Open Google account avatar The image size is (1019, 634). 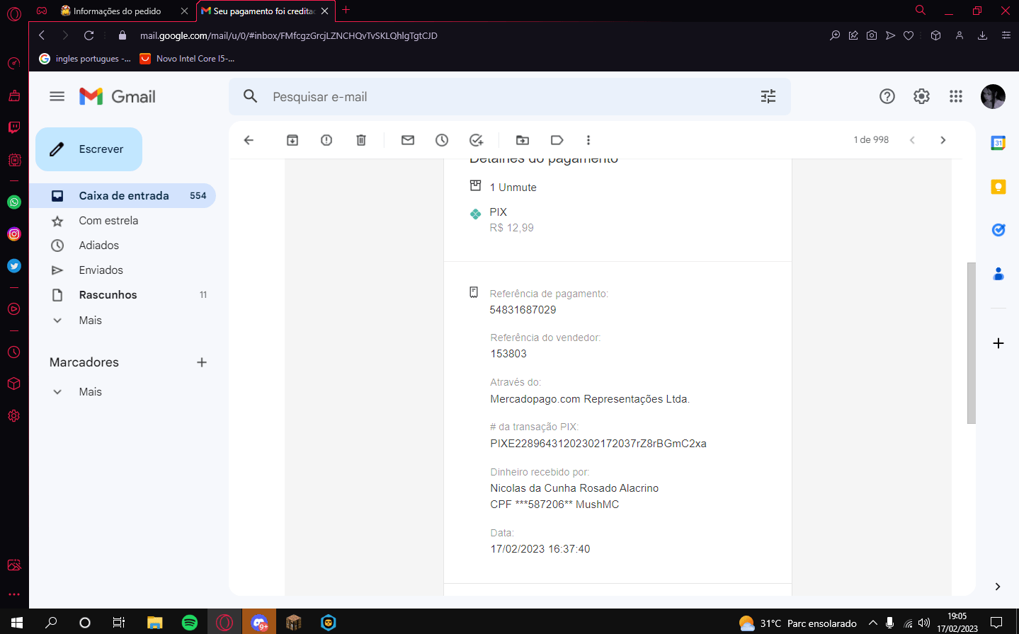(993, 96)
